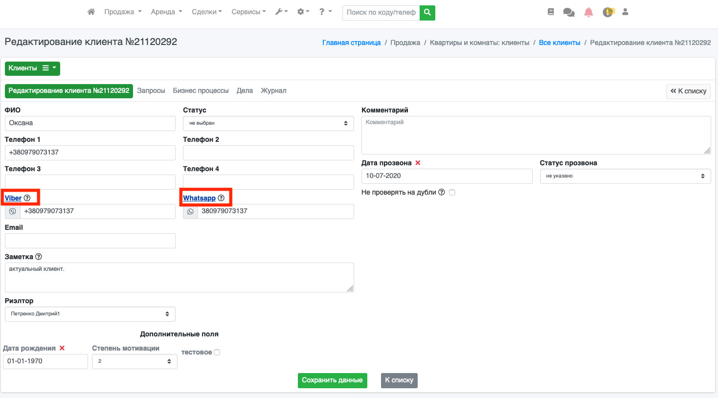Click the user profile icon
Screen dimensions: 718x398
pos(625,12)
